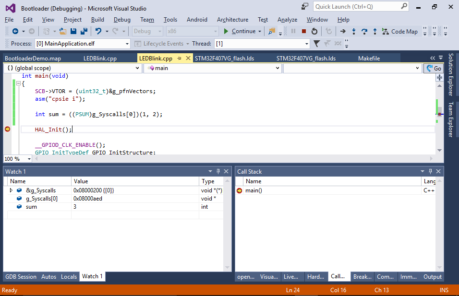
Task: Select the sum watch row
Action: pyautogui.click(x=115, y=206)
